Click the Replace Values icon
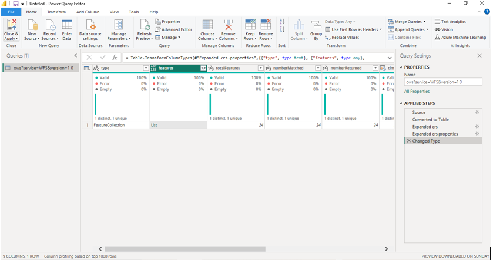Screen dimensions: 493x260 [328, 38]
